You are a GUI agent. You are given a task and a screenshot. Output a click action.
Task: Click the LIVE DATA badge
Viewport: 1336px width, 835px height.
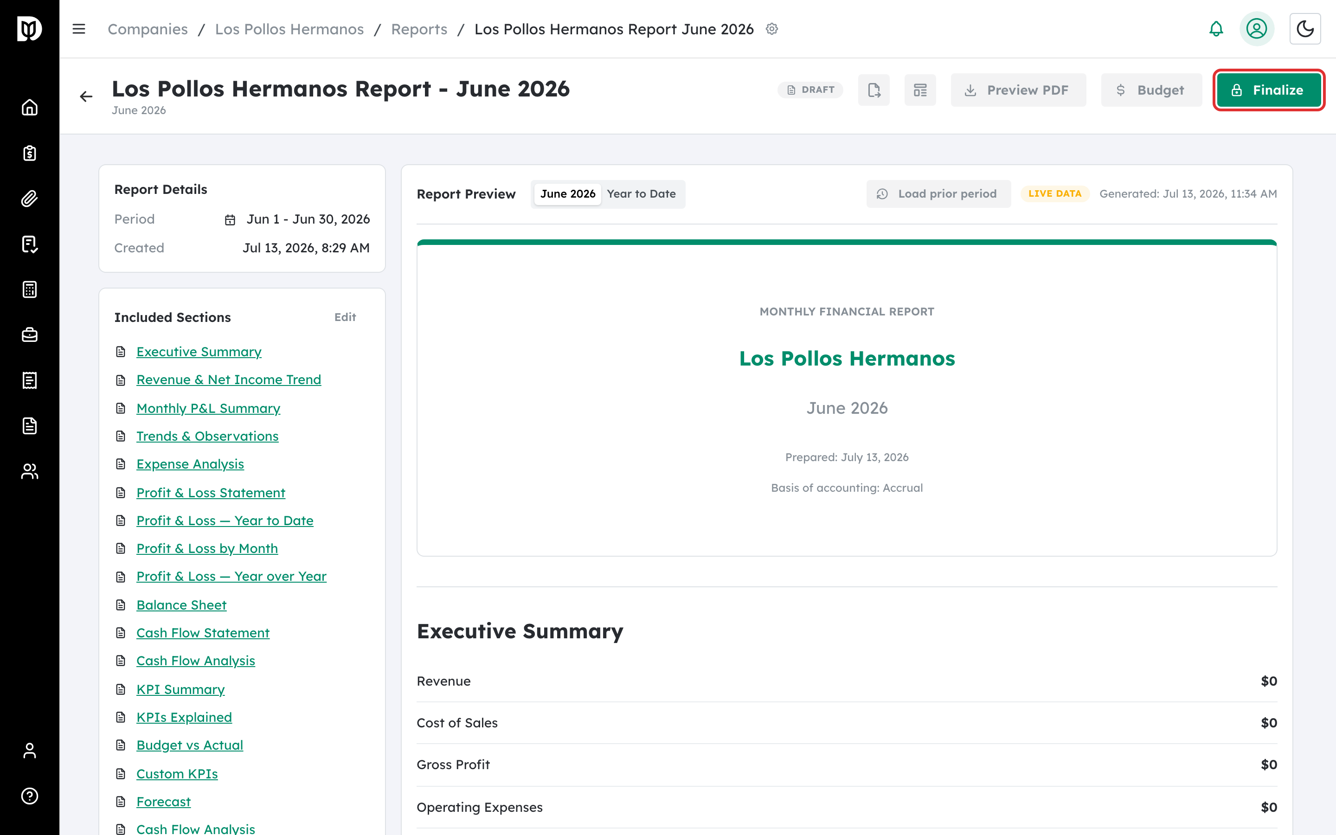coord(1054,194)
